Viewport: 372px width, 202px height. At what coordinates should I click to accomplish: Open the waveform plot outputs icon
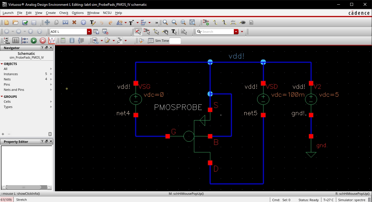(x=52, y=41)
